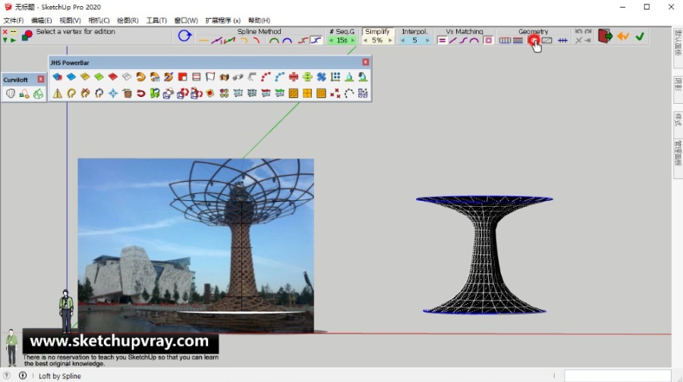Screen dimensions: 683x382
Task: Click the blue X cross icon in PowerBar
Action: (x=322, y=77)
